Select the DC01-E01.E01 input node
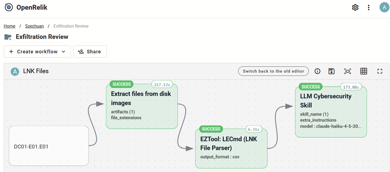This screenshot has height=172, width=390. point(49,146)
